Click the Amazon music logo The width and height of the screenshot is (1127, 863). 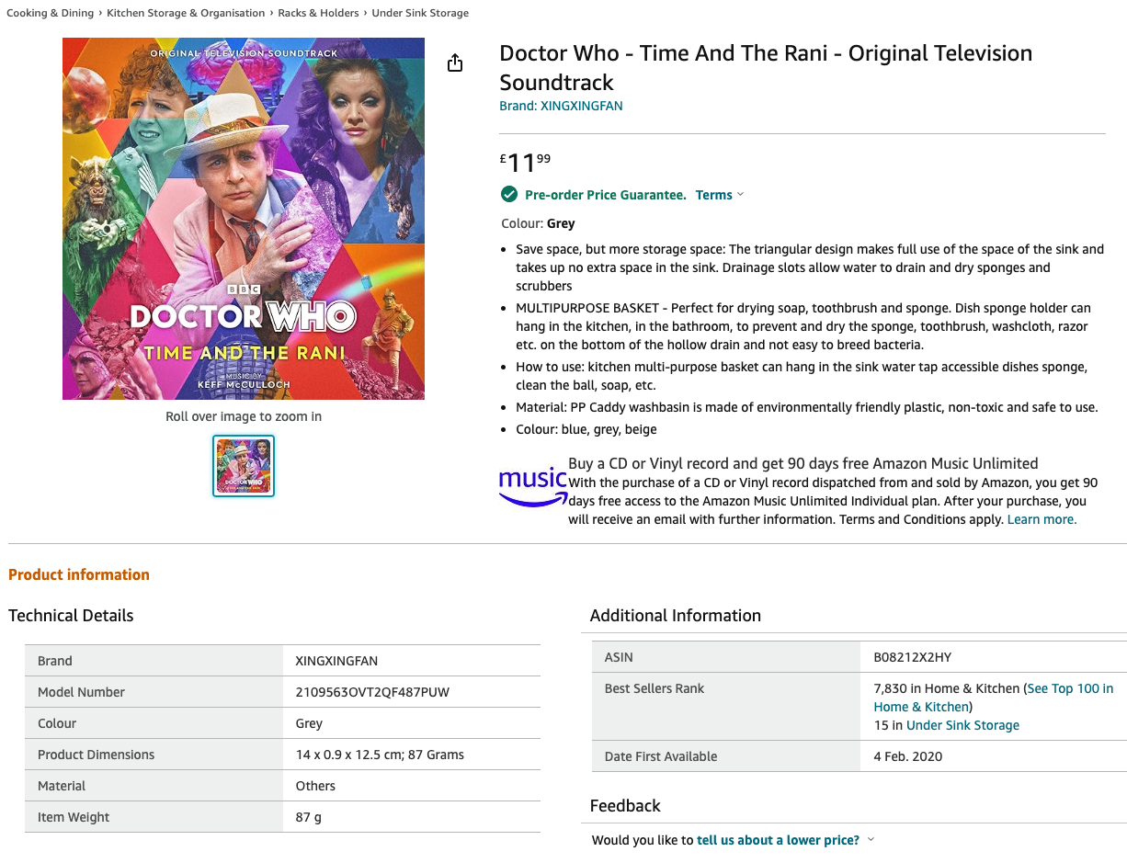click(532, 486)
